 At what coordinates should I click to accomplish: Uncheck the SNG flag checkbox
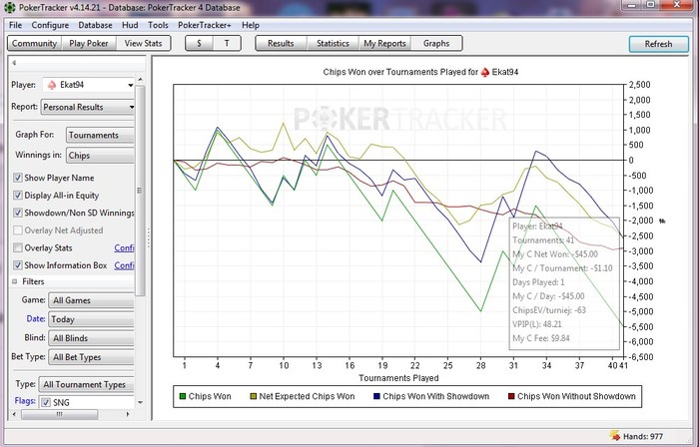[x=46, y=402]
